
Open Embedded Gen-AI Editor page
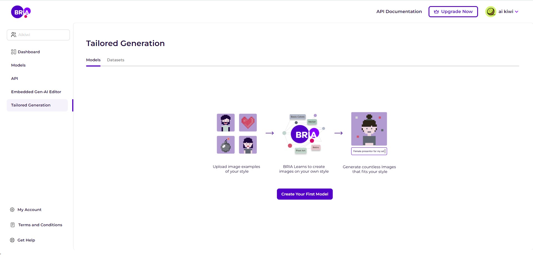coord(36,92)
